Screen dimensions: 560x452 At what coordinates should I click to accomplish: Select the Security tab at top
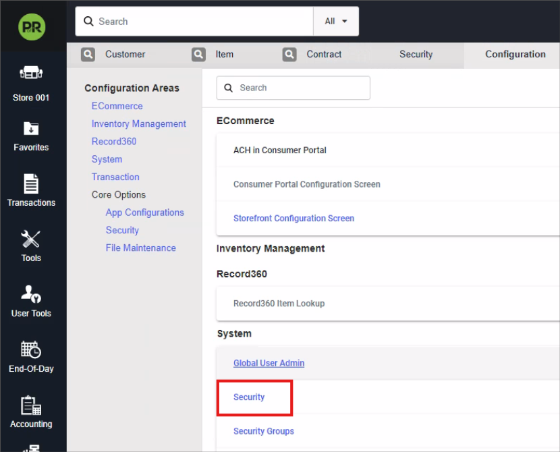click(x=416, y=55)
